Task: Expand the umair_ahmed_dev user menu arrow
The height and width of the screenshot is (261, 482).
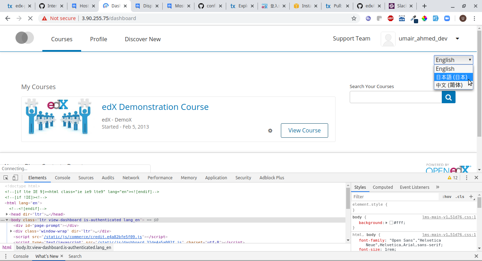Action: pyautogui.click(x=457, y=39)
